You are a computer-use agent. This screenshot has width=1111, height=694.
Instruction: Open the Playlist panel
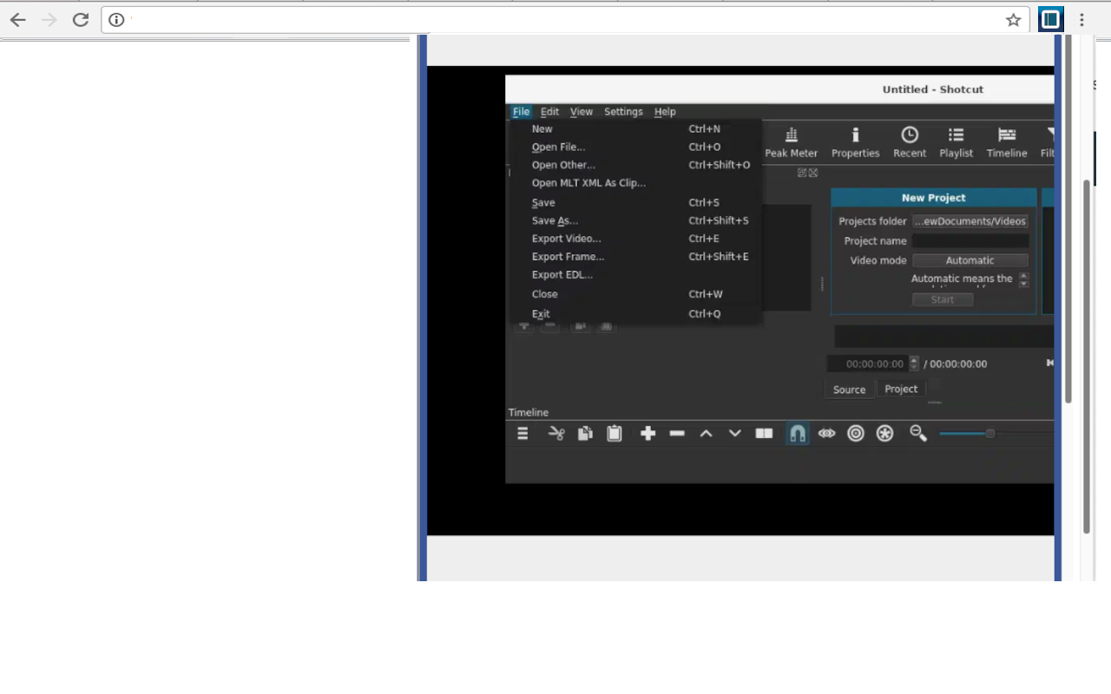(956, 143)
